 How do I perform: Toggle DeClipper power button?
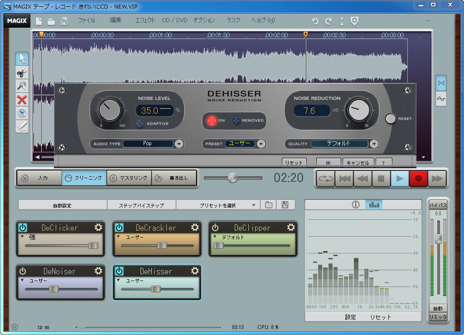pos(215,227)
